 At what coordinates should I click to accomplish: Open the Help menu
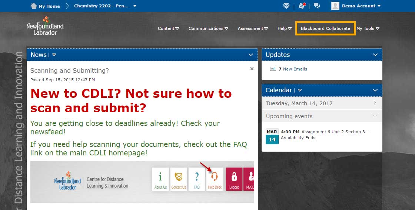point(284,28)
